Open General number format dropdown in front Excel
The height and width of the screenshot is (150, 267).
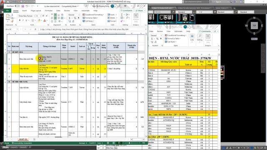(x=74, y=15)
